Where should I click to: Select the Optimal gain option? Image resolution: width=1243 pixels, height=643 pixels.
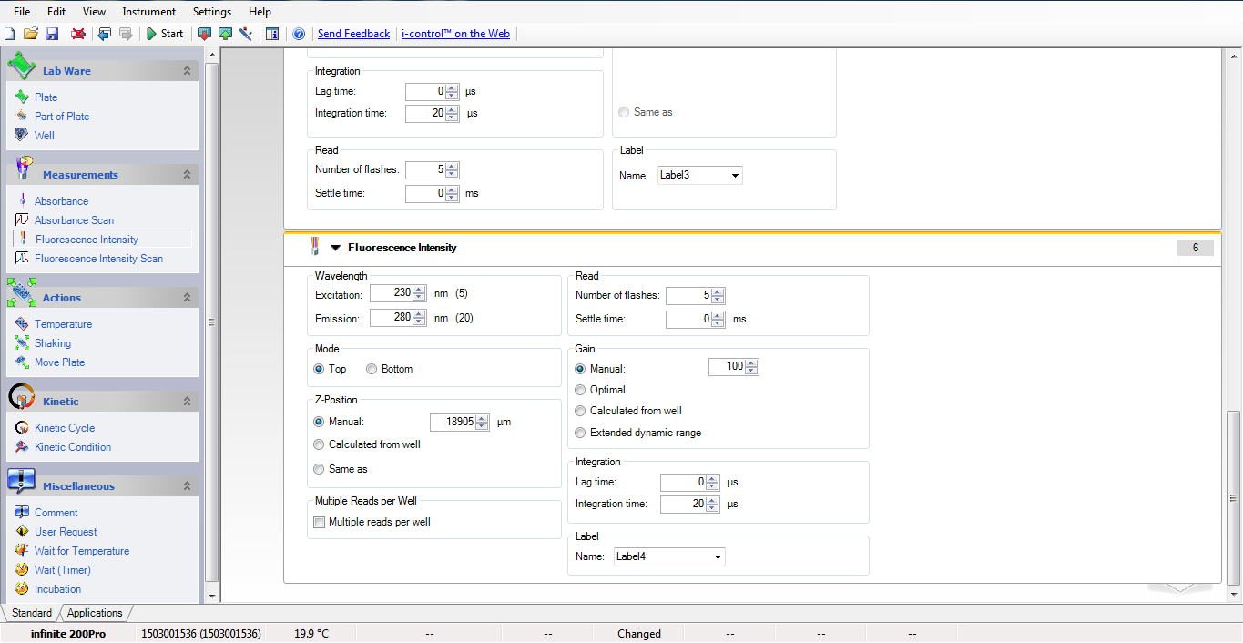tap(581, 390)
